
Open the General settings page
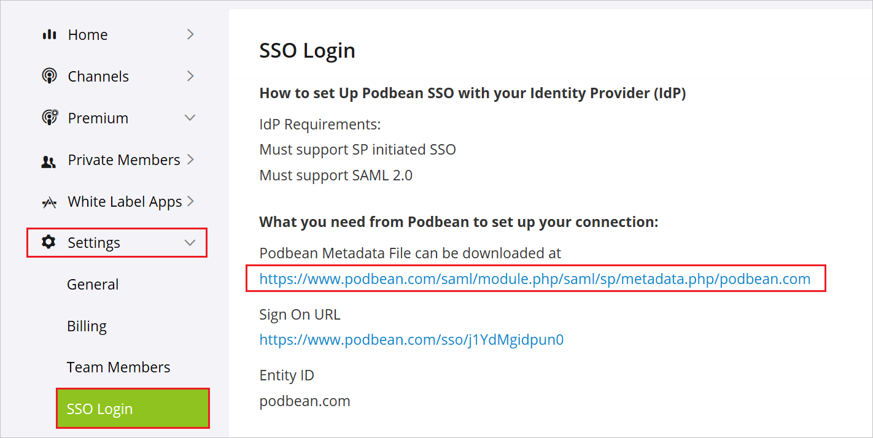[93, 284]
